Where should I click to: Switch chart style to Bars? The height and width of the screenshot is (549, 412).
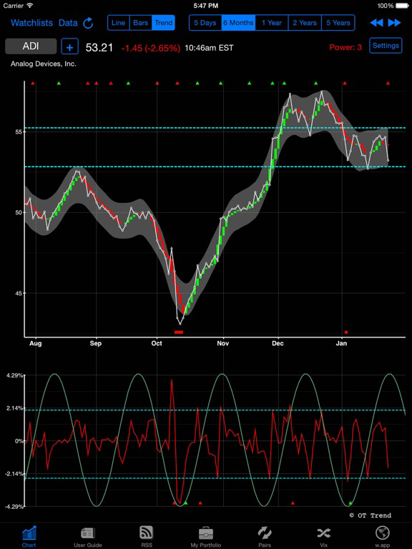coord(141,23)
